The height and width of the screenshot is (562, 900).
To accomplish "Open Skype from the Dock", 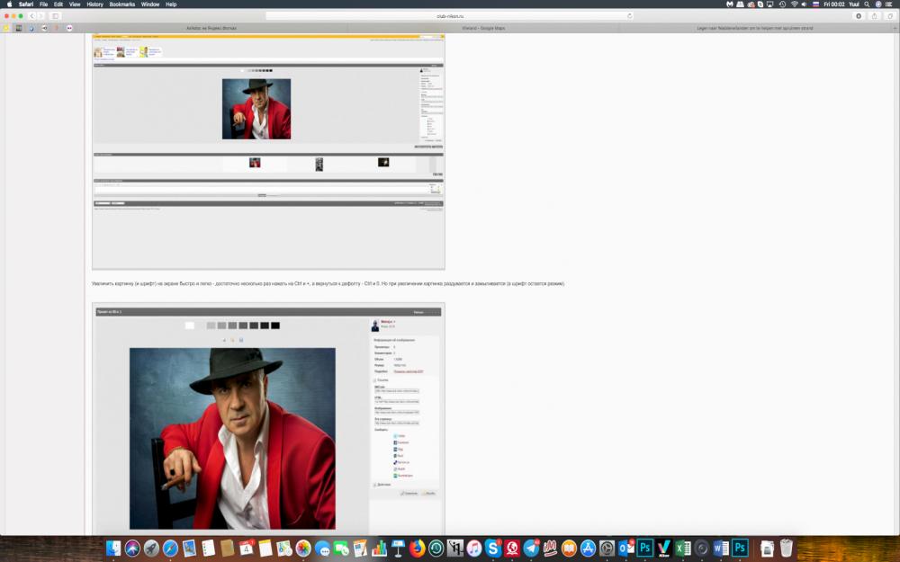I will tap(493, 549).
